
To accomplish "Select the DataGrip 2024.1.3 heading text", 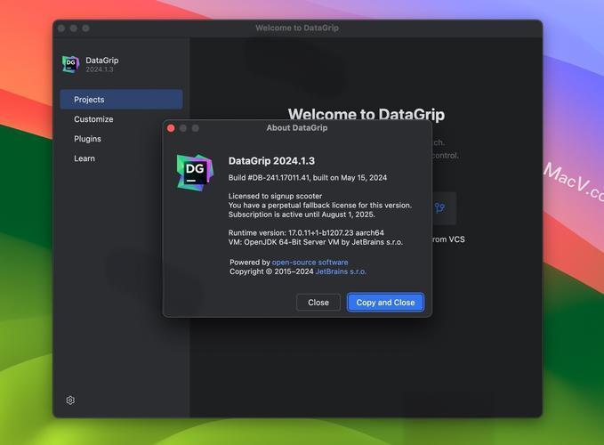I will pos(271,161).
